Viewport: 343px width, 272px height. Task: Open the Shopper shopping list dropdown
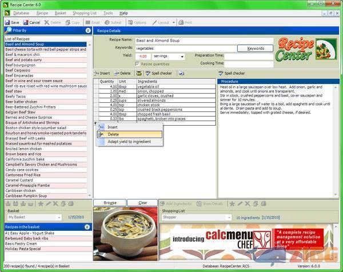(x=227, y=217)
